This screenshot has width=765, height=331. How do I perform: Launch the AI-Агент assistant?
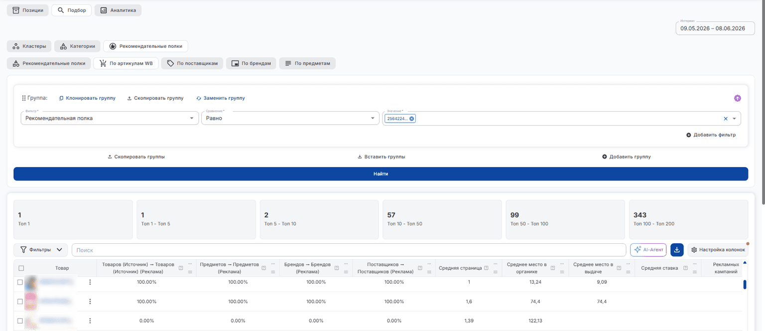(648, 250)
